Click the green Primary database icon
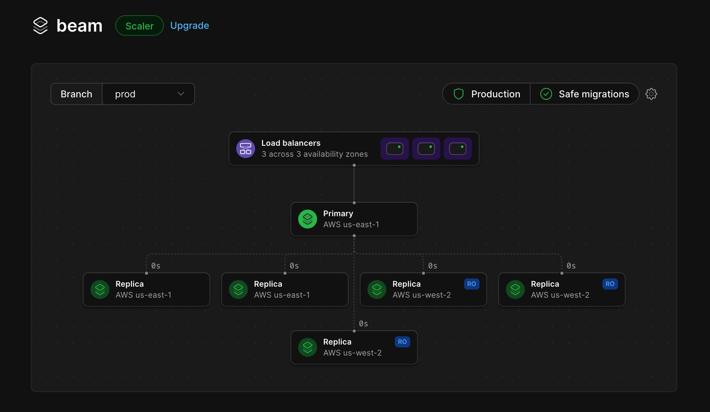 coord(308,219)
